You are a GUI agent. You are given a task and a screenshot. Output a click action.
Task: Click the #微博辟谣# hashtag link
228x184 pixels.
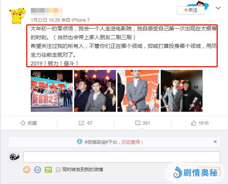point(96,142)
